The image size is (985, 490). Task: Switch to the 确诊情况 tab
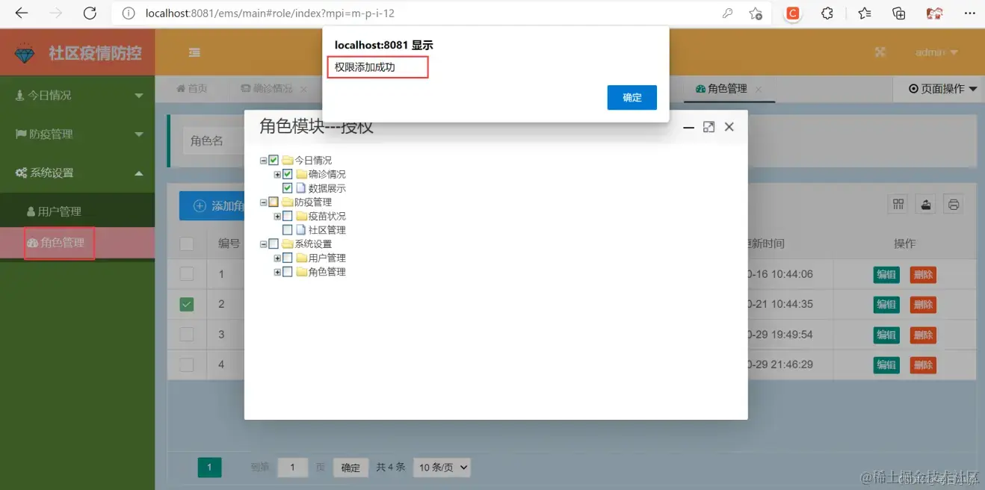tap(267, 88)
